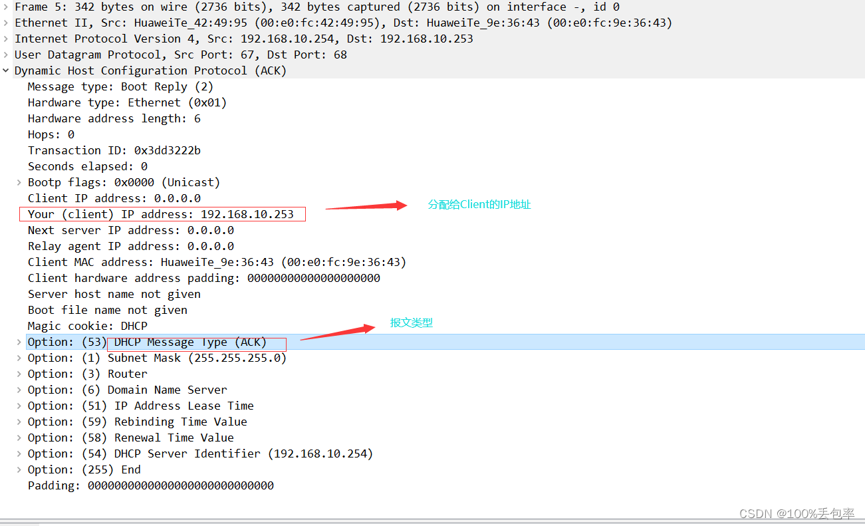Expand Option 51 IP Address Lease Time
The height and width of the screenshot is (526, 865).
pyautogui.click(x=19, y=406)
